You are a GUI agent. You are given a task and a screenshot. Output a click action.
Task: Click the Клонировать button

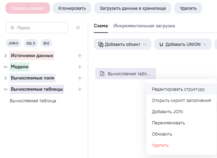[x=72, y=8]
